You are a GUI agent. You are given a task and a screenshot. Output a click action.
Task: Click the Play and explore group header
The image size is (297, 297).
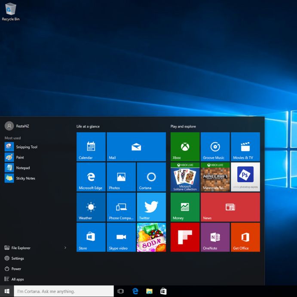[x=183, y=126]
